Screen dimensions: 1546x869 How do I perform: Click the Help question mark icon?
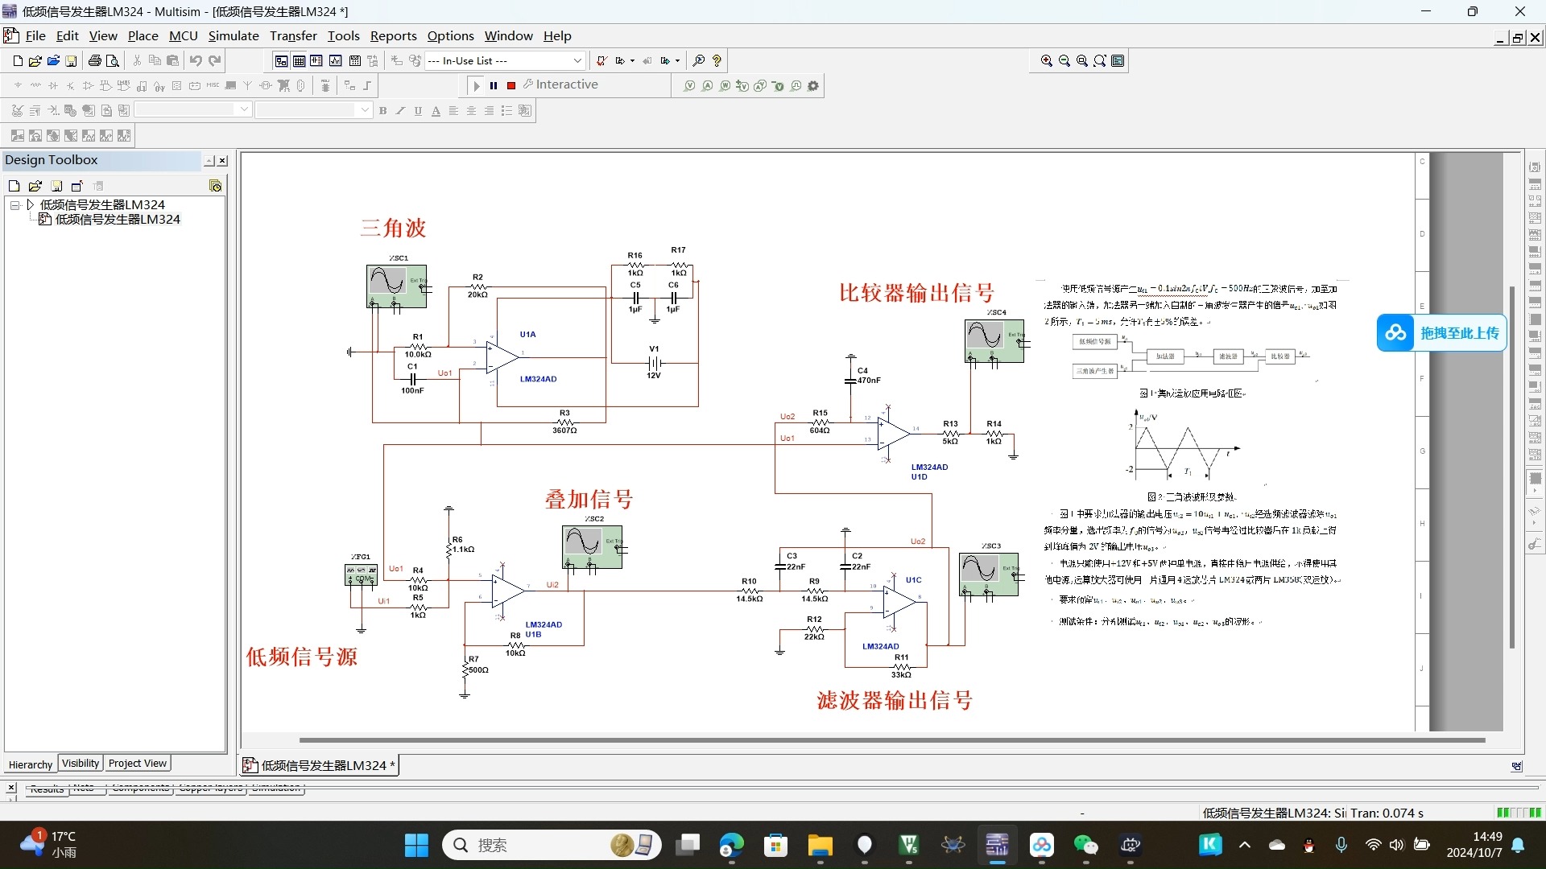click(x=717, y=60)
